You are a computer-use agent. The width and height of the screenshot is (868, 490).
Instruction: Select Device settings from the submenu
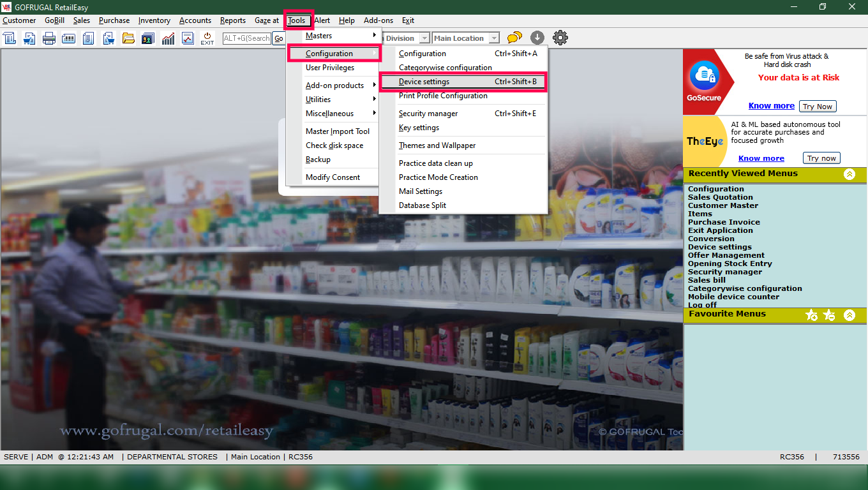point(463,82)
